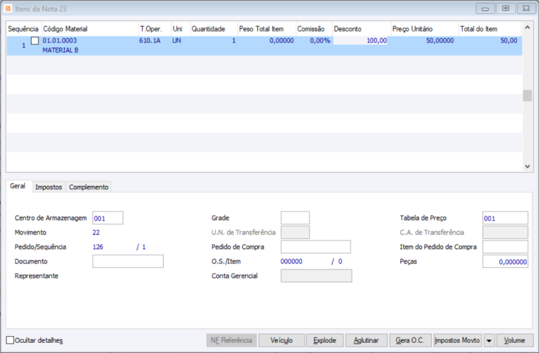
Task: Click the Comissão column header
Action: (x=314, y=29)
